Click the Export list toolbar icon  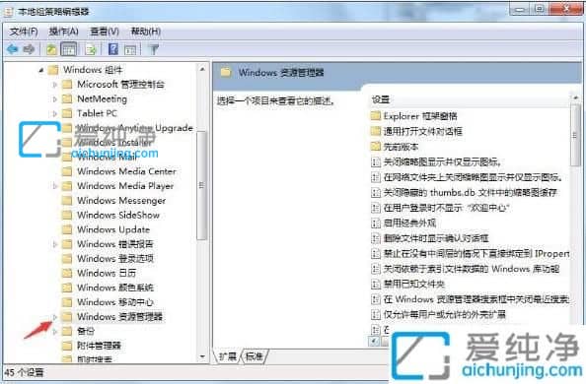pyautogui.click(x=91, y=49)
